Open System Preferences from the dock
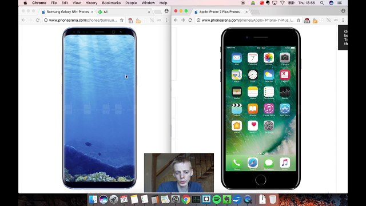 click(x=176, y=199)
